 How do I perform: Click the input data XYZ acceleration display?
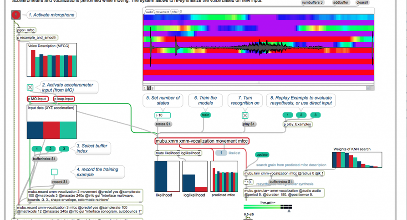point(51,122)
